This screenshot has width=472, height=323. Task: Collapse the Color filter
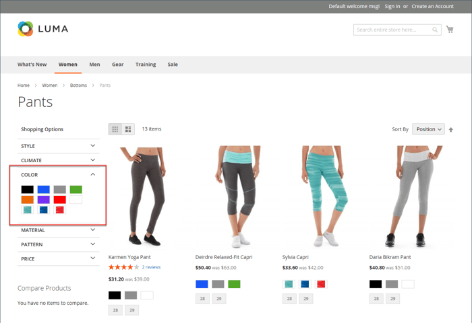point(59,174)
